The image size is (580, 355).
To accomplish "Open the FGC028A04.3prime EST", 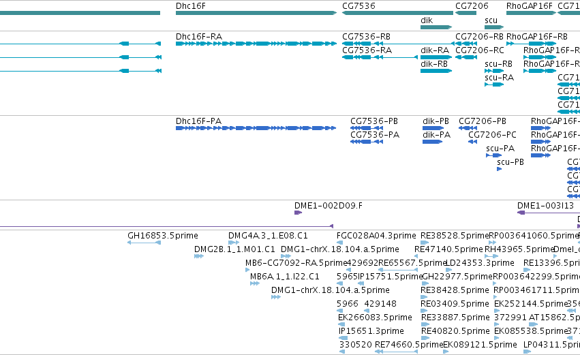I will pyautogui.click(x=339, y=243).
